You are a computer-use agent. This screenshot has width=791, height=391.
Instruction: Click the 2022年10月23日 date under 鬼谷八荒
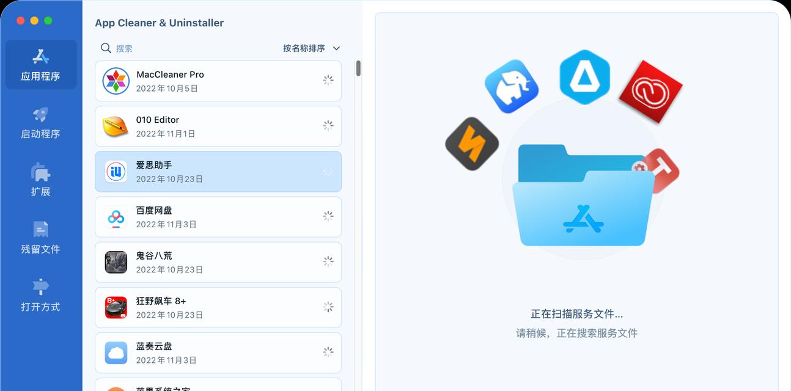pos(169,269)
